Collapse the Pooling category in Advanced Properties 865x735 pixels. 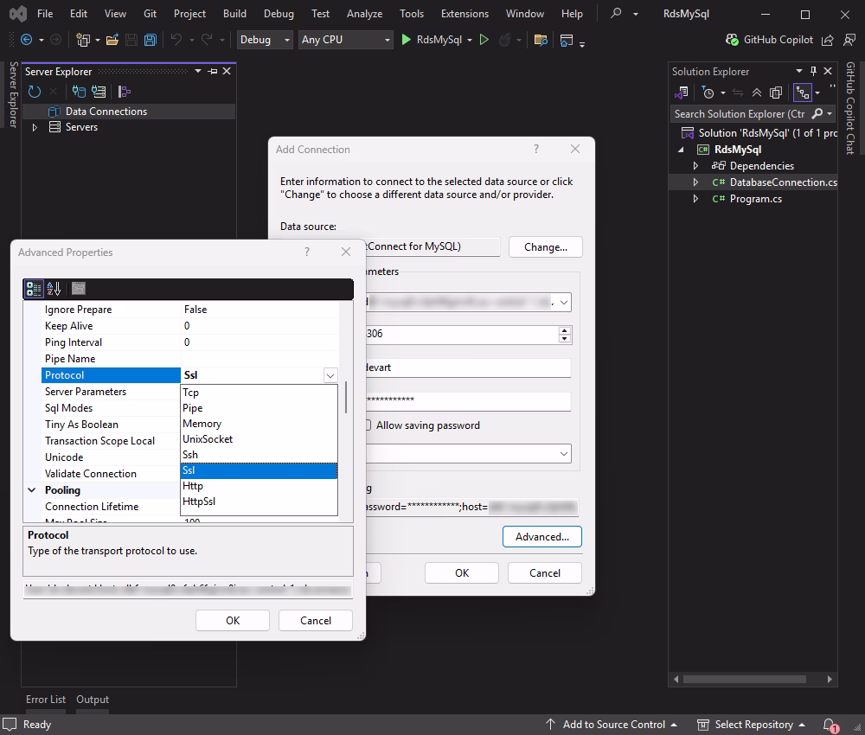32,489
